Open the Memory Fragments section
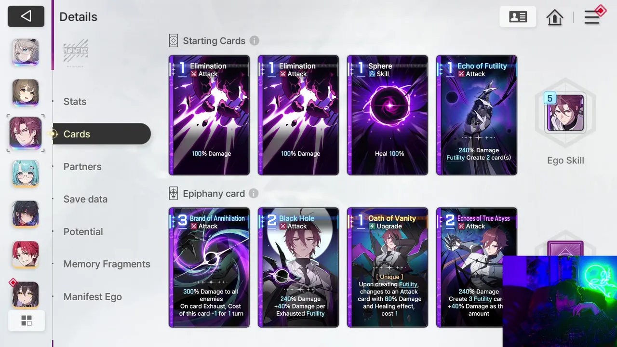617x347 pixels. coord(107,264)
